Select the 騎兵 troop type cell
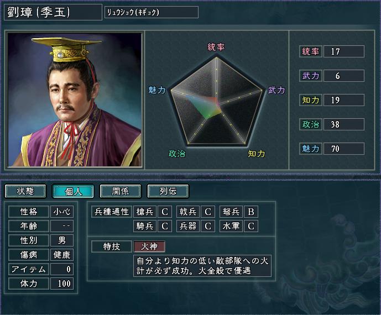This screenshot has width=381, height=315. (x=145, y=226)
